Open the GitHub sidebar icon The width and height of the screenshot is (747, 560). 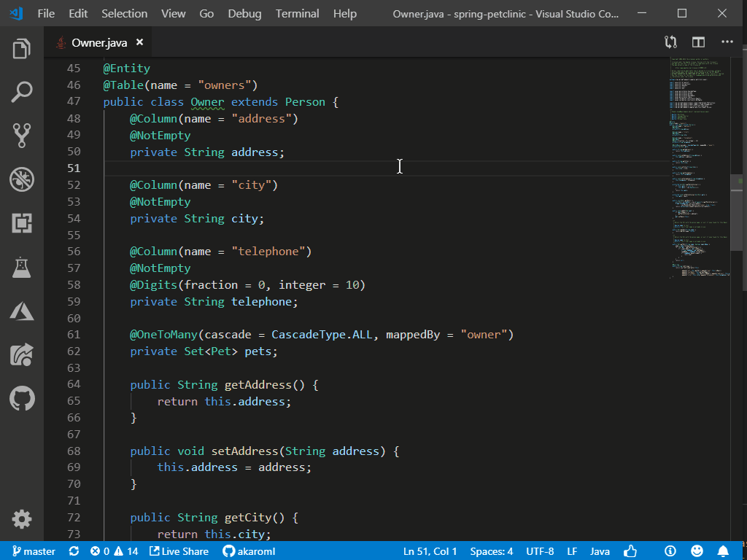click(21, 398)
